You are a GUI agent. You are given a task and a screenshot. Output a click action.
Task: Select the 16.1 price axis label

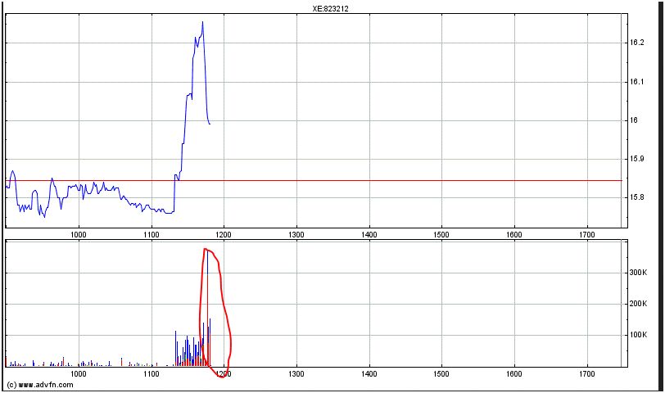tap(636, 81)
